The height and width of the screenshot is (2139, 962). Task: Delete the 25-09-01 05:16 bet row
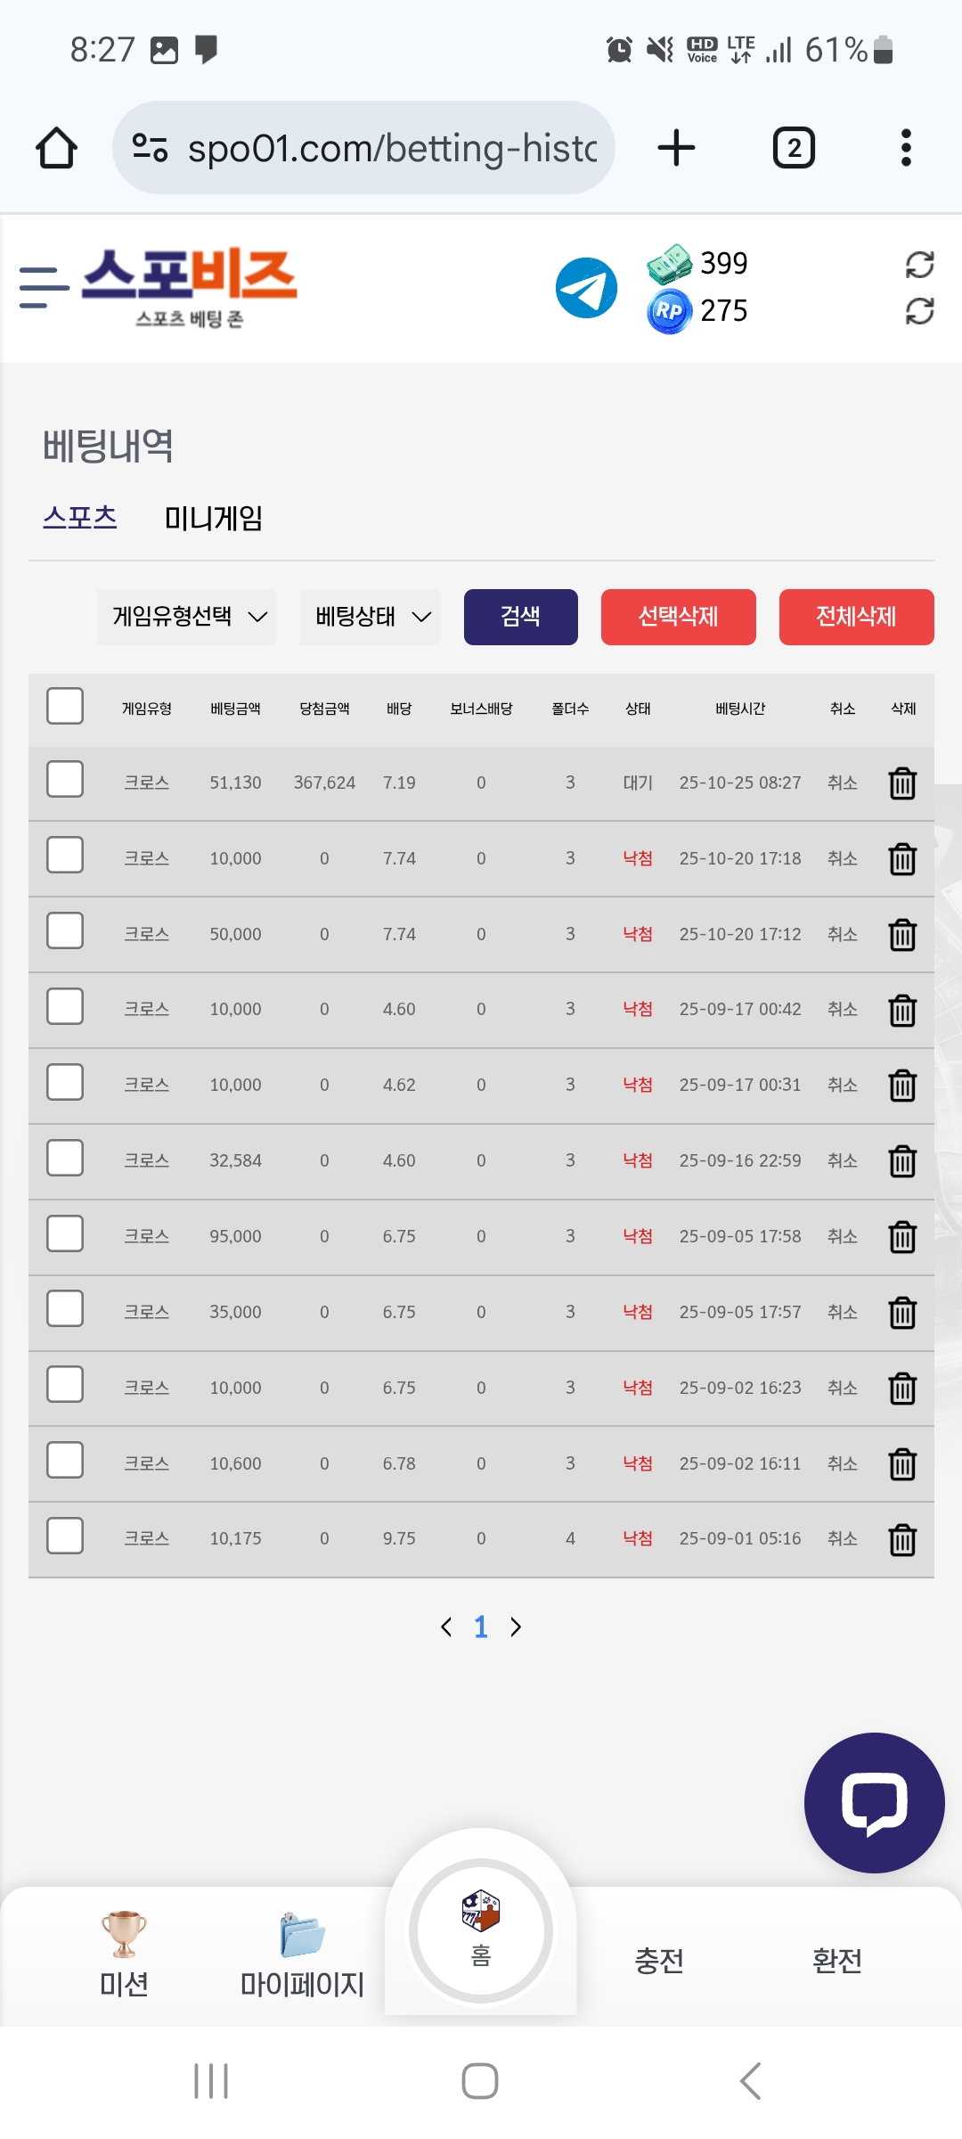902,1539
